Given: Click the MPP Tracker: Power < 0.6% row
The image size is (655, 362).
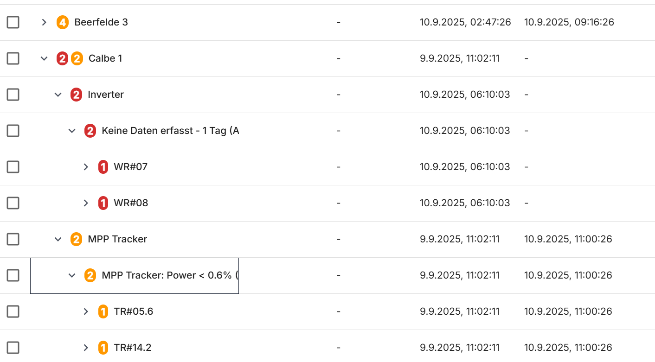Looking at the screenshot, I should (x=170, y=275).
